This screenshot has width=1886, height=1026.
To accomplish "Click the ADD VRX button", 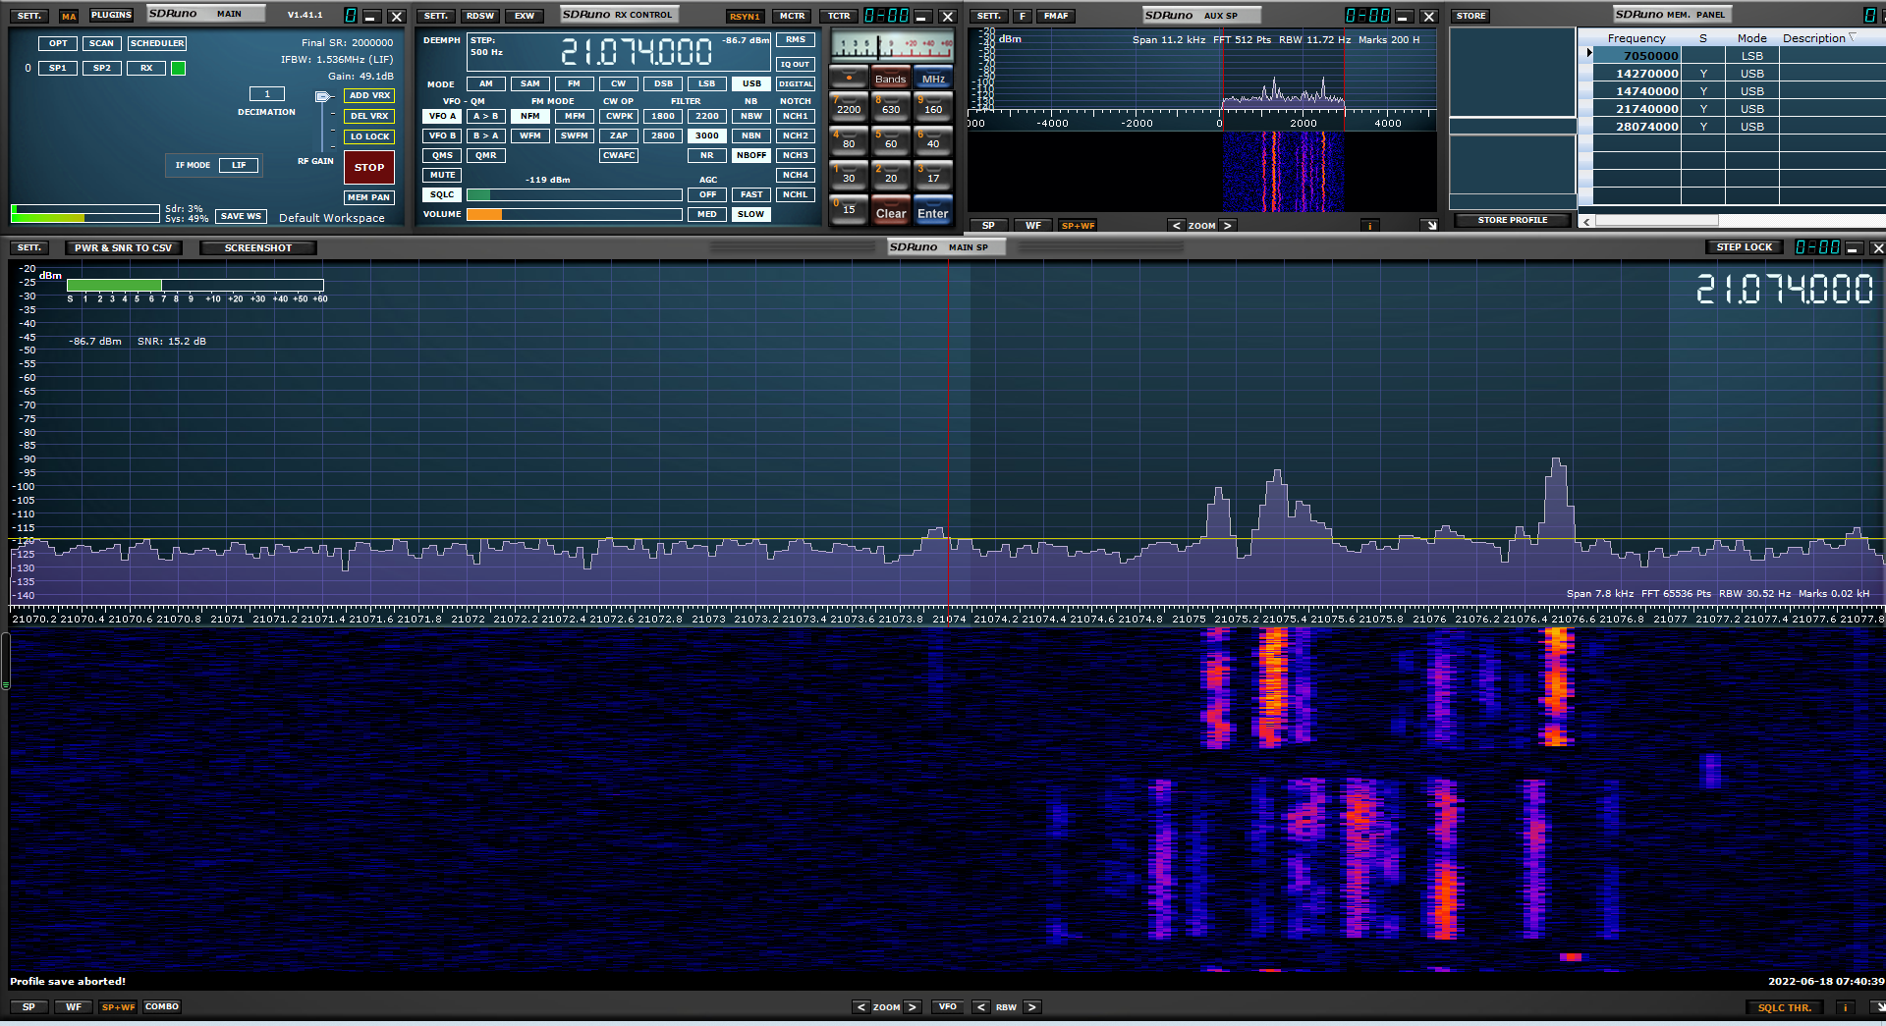I will pos(369,95).
